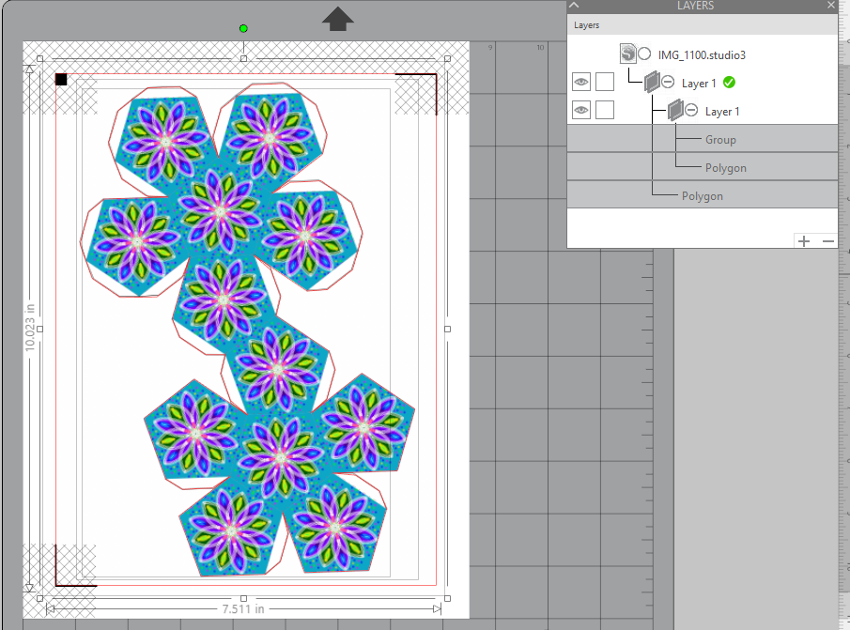Select the top Layer 1 pages icon

pyautogui.click(x=654, y=82)
